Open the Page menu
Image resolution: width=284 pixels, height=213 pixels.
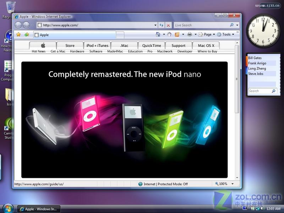click(207, 34)
